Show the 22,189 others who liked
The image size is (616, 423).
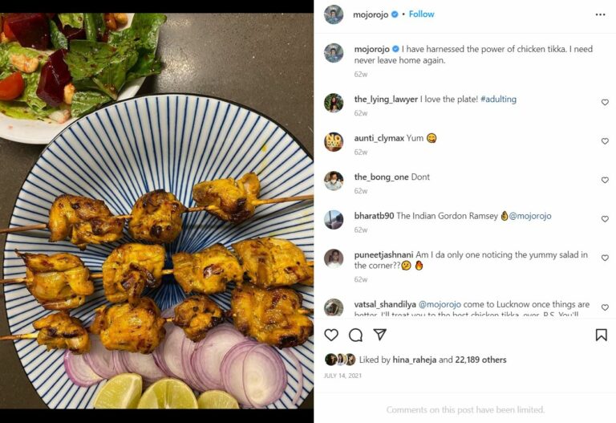pos(480,360)
